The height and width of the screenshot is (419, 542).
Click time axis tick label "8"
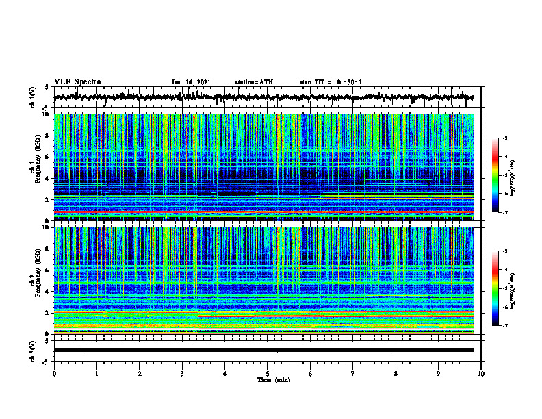pyautogui.click(x=396, y=374)
